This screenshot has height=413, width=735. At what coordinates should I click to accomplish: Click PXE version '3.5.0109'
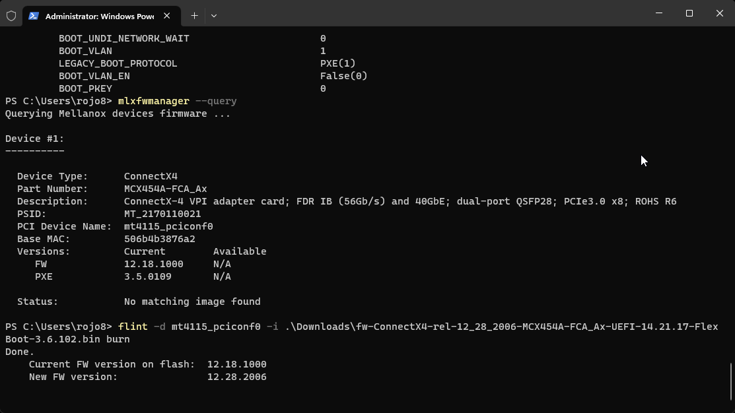(x=148, y=276)
